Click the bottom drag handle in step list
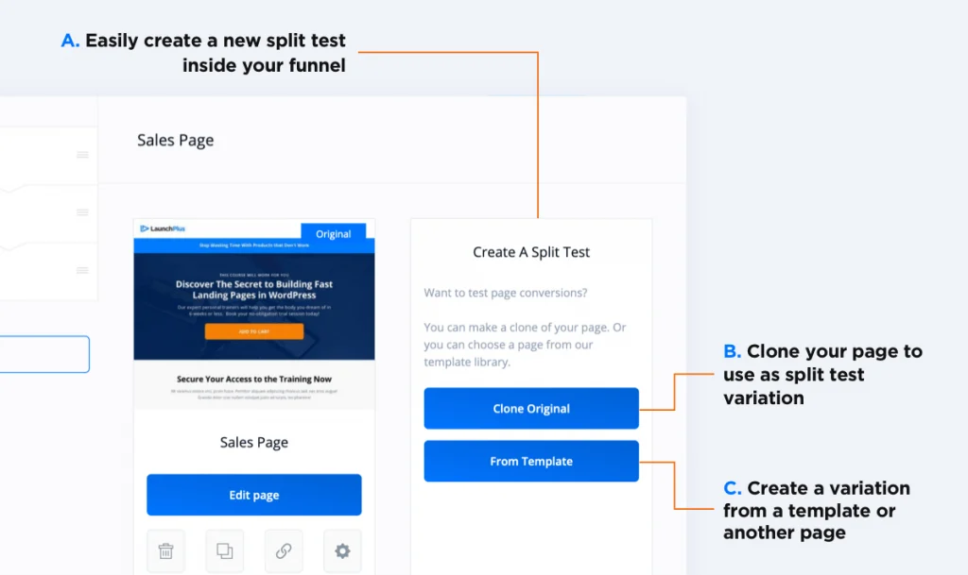 tap(82, 270)
